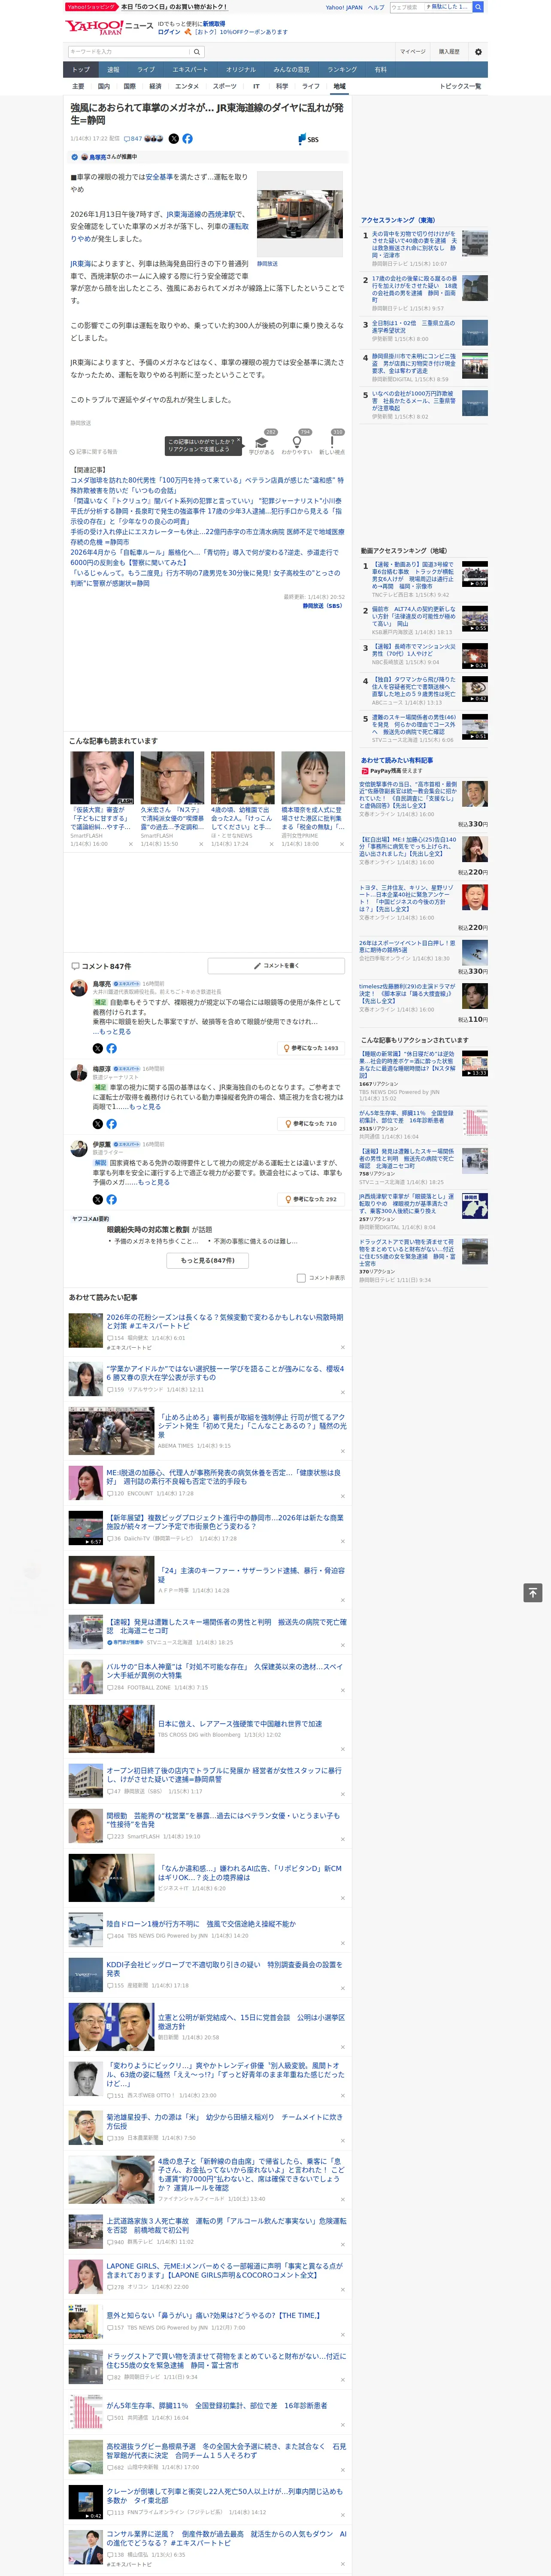Open access ranking item 1 thumbnail
Viewport: 551px width, 2576px height.
[x=475, y=244]
